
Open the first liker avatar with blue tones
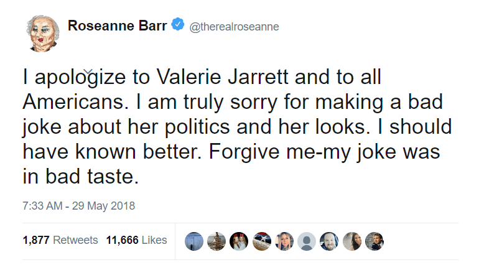point(194,241)
